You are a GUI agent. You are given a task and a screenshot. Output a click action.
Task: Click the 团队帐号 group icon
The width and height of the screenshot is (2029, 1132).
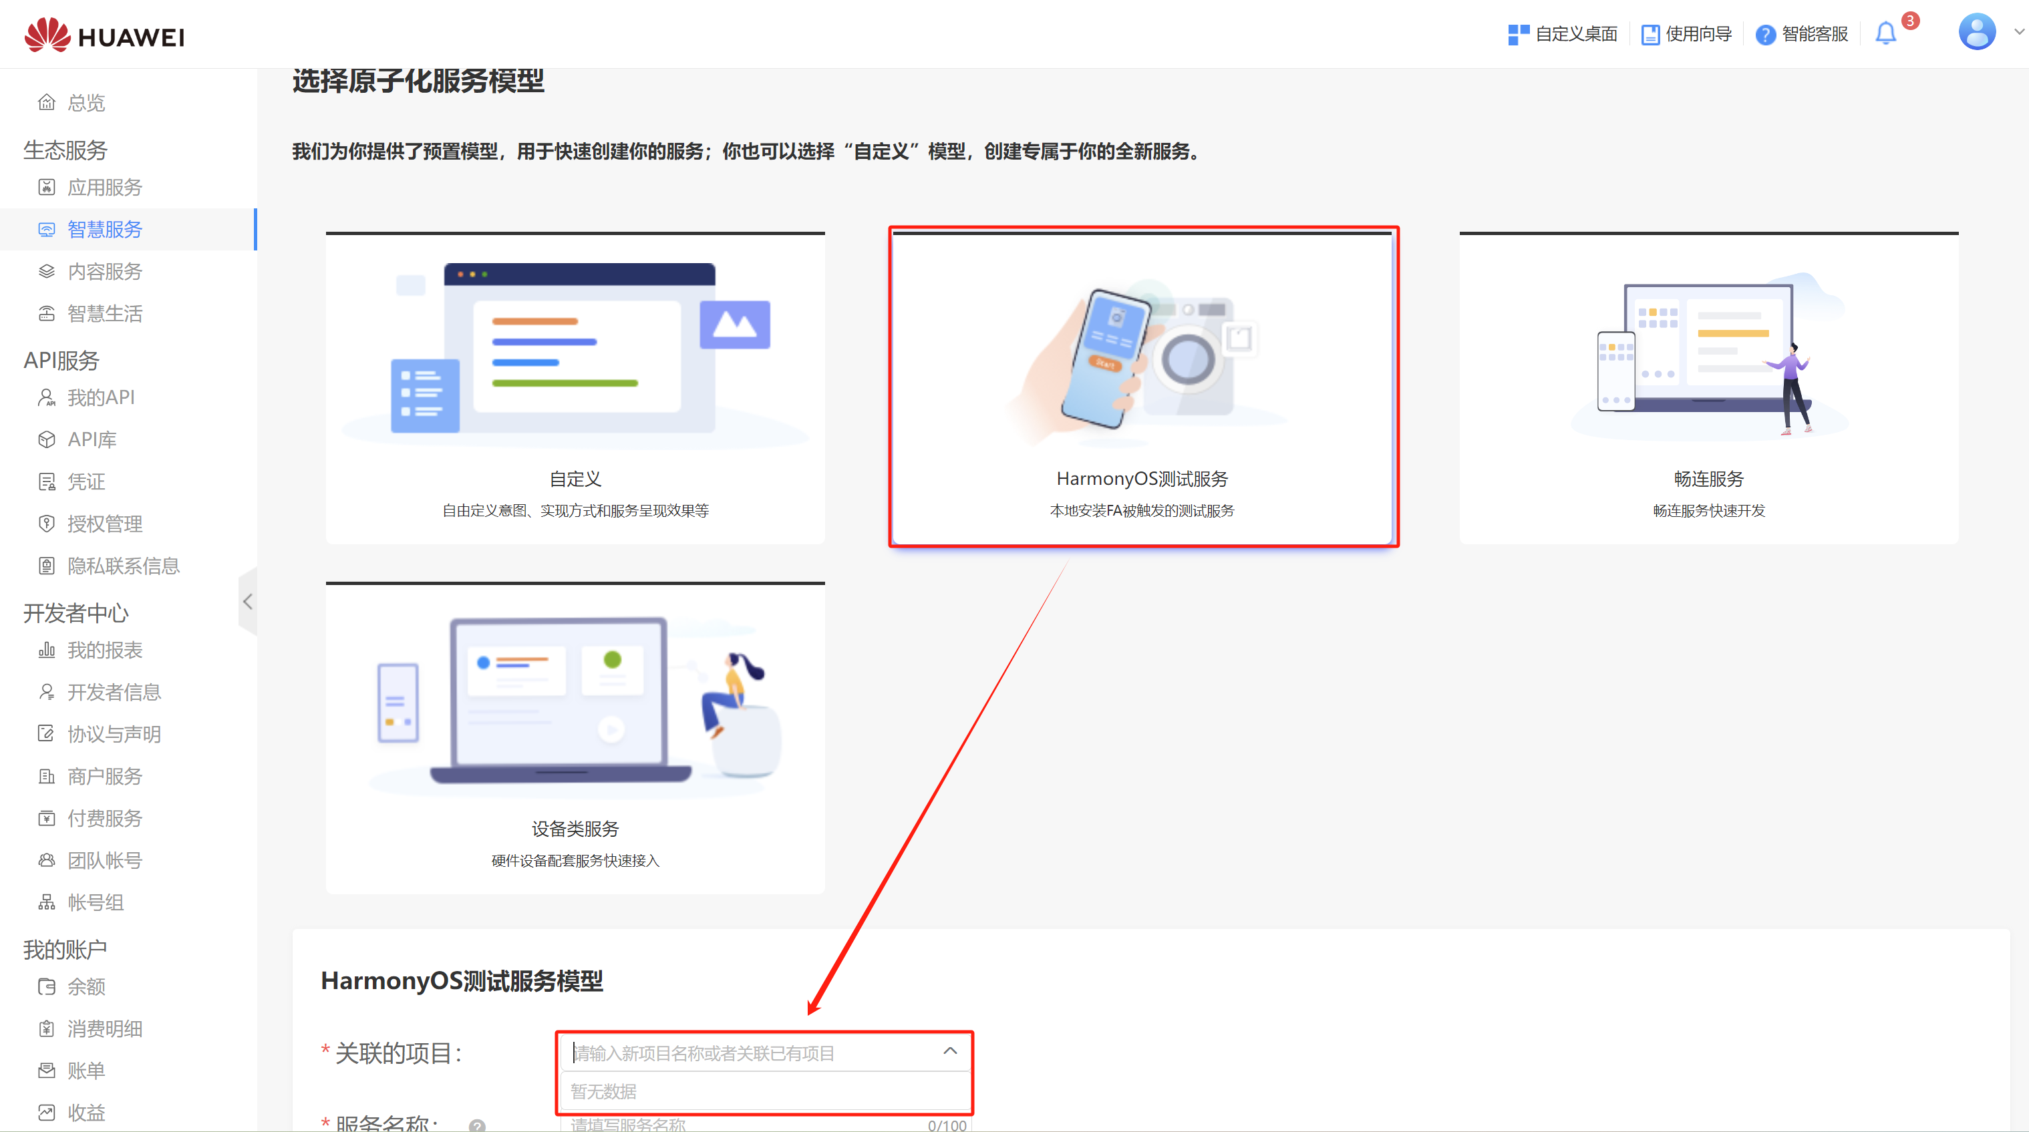coord(47,860)
